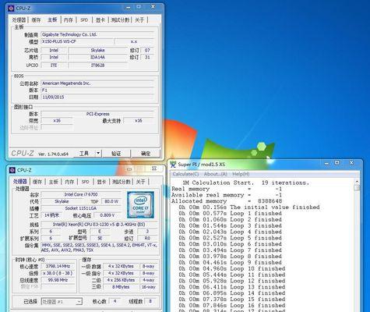370x312 pixels.
Task: Click the 'Allocated memory = 8388648' line
Action: pyautogui.click(x=227, y=201)
